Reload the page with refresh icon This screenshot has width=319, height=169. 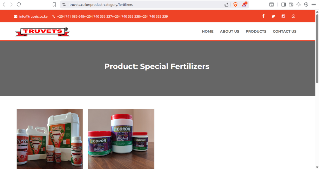point(19,4)
